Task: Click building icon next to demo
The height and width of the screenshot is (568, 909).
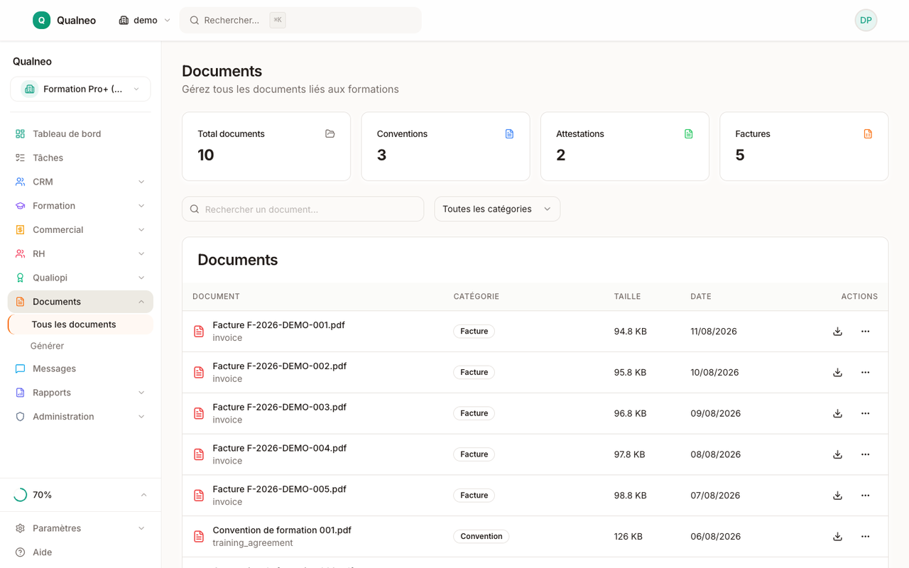Action: (124, 20)
